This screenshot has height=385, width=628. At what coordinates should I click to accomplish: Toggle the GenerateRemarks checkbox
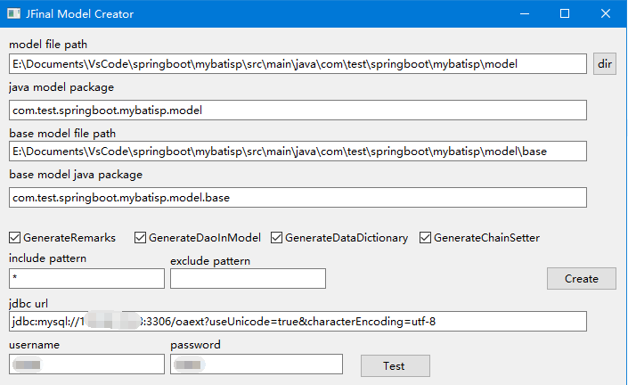pos(15,238)
